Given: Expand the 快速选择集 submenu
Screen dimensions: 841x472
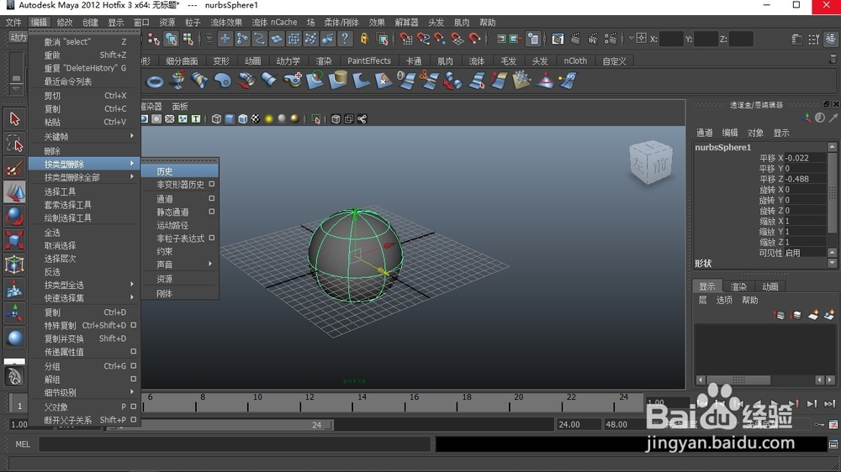Looking at the screenshot, I should [85, 298].
